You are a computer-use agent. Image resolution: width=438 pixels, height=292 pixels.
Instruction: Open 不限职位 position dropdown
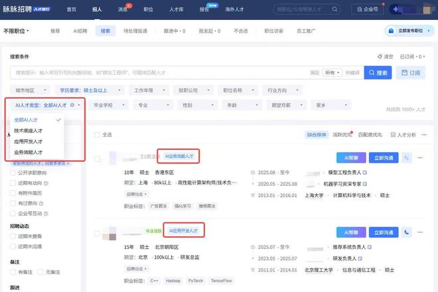[x=16, y=31]
